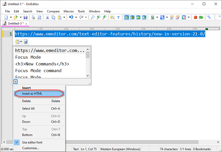
Task: Expand the Outline icon dropdown arrow
Action: tap(157, 17)
